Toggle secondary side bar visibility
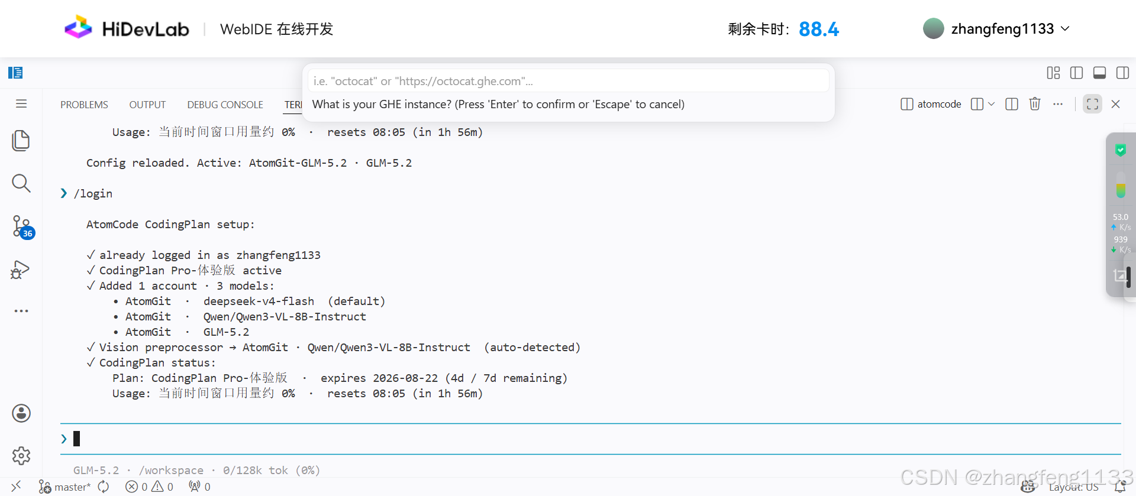Screen dimensions: 1136x496 [1122, 73]
